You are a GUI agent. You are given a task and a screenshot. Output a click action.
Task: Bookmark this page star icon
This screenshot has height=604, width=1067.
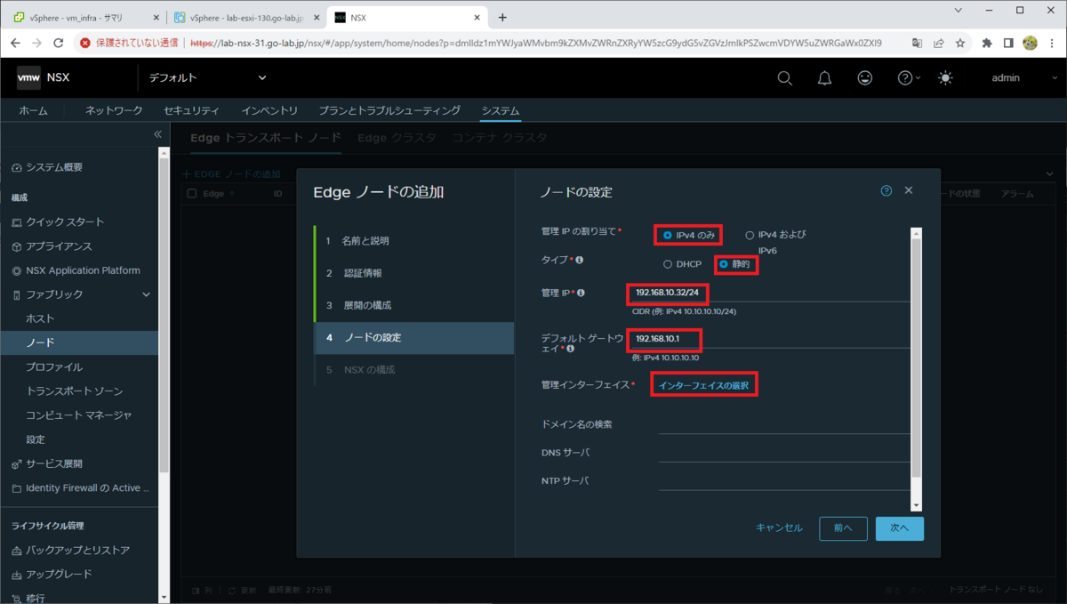coord(960,43)
